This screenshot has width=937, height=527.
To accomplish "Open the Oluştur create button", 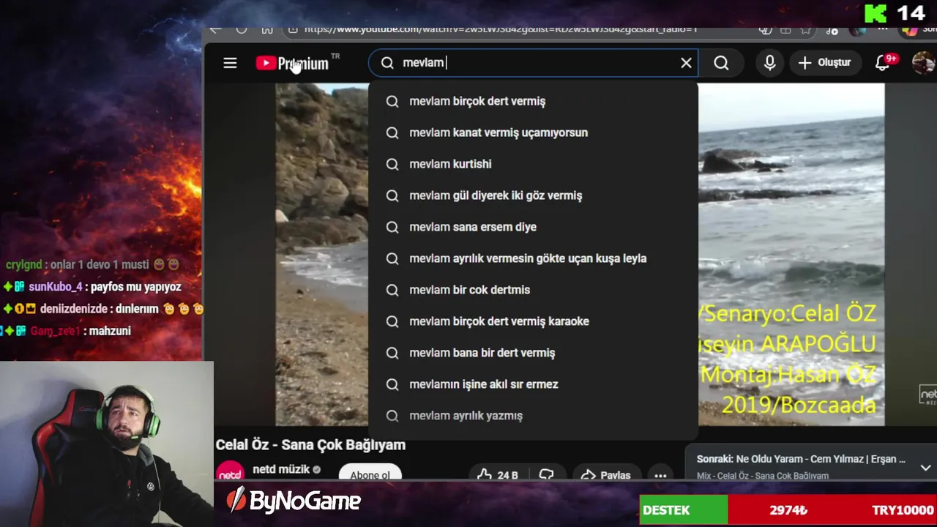I will coord(825,63).
